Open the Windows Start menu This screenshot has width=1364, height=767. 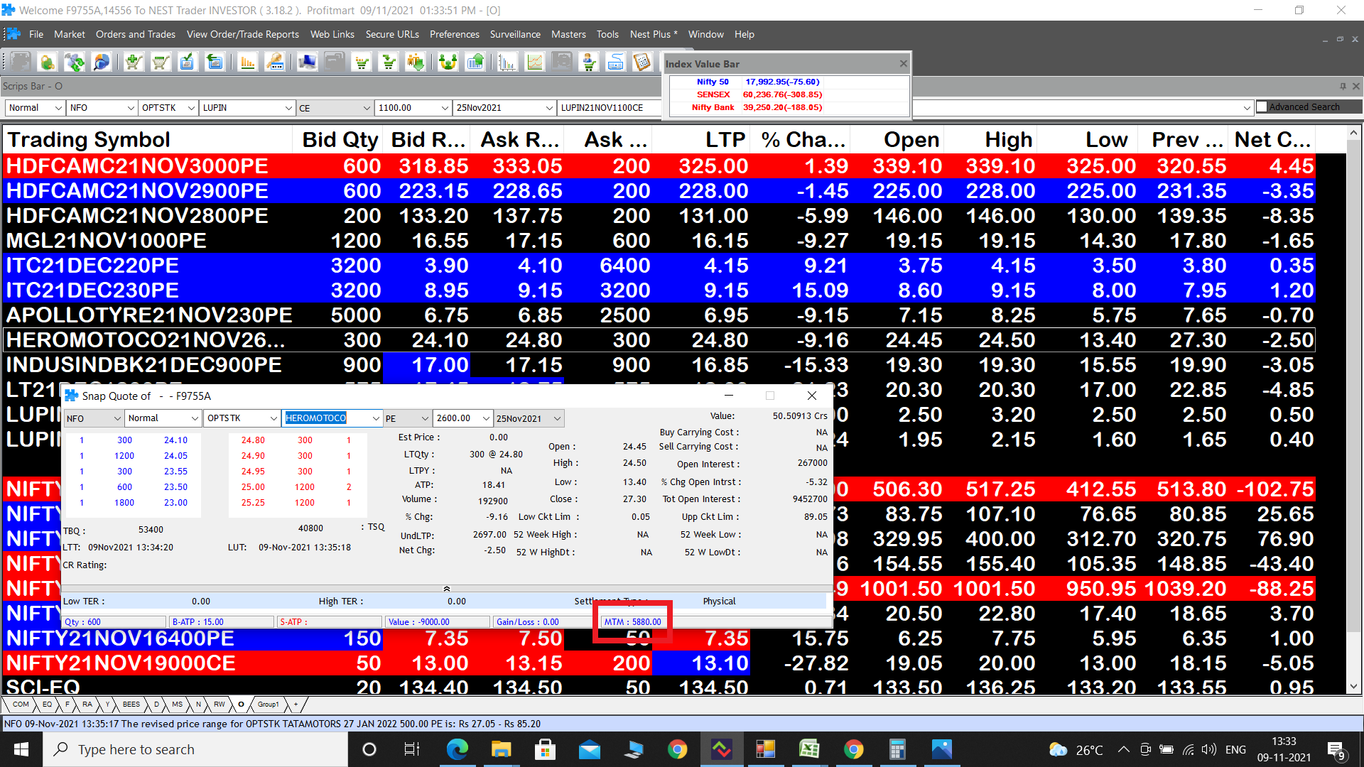point(21,749)
